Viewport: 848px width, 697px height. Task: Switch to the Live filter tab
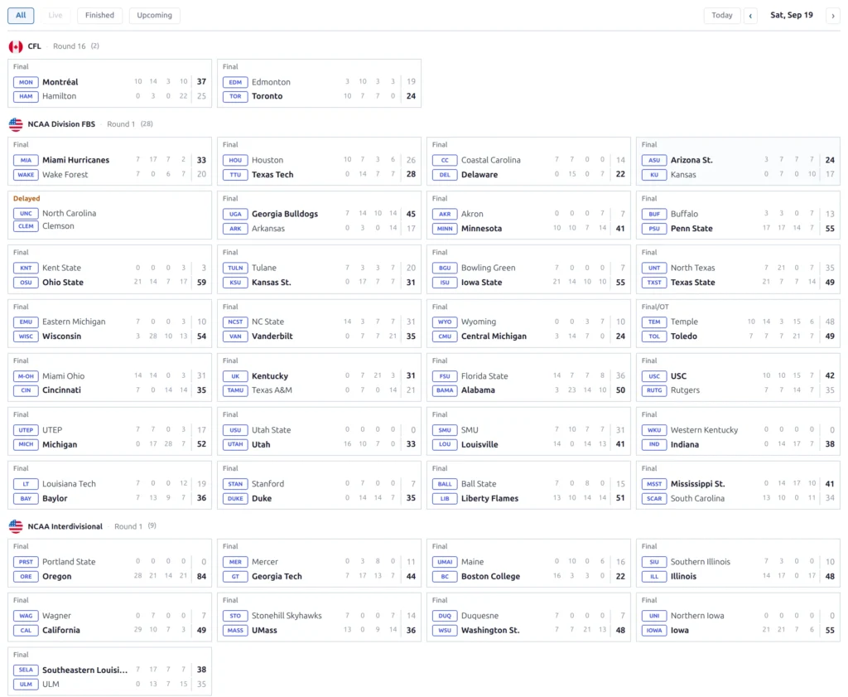tap(55, 15)
